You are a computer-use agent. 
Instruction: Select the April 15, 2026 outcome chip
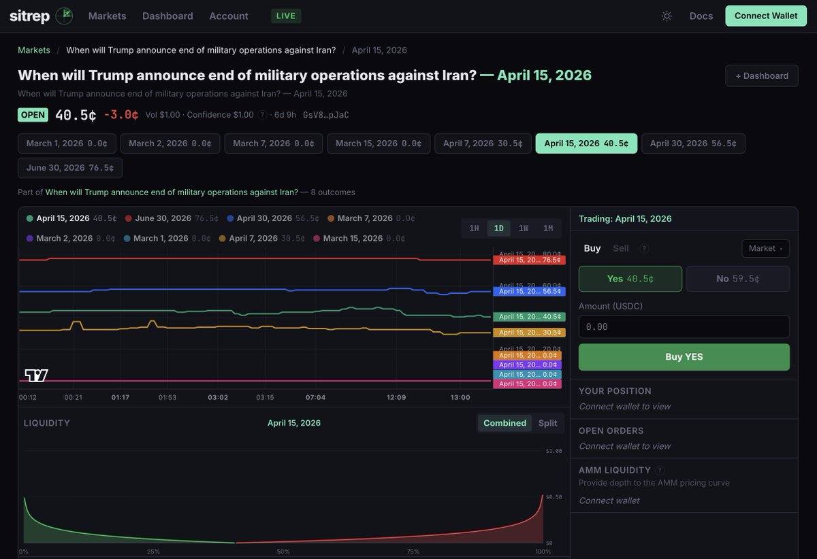[x=586, y=143]
